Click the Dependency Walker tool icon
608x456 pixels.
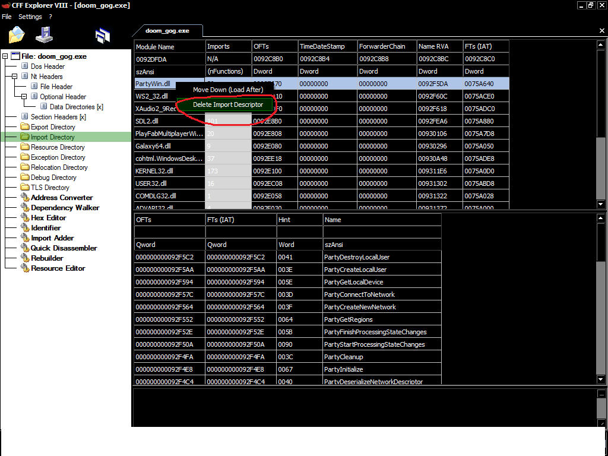(x=25, y=207)
